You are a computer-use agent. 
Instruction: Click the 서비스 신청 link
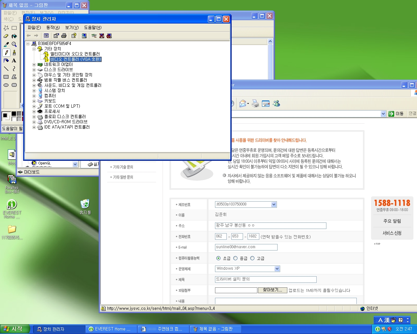pyautogui.click(x=392, y=233)
